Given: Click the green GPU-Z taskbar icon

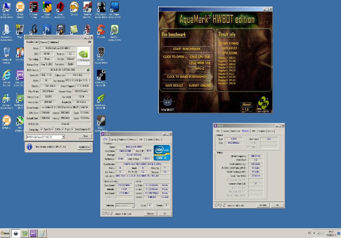Looking at the screenshot, I should (25, 234).
